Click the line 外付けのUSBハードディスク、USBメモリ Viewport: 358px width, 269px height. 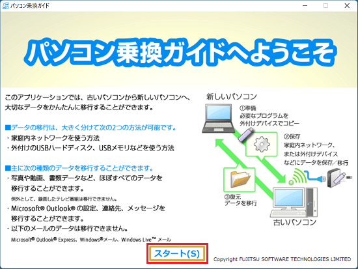point(90,148)
